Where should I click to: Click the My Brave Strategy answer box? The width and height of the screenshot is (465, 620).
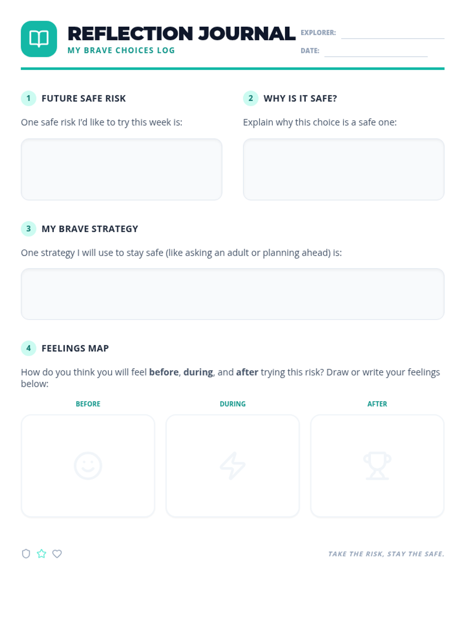pos(232,294)
